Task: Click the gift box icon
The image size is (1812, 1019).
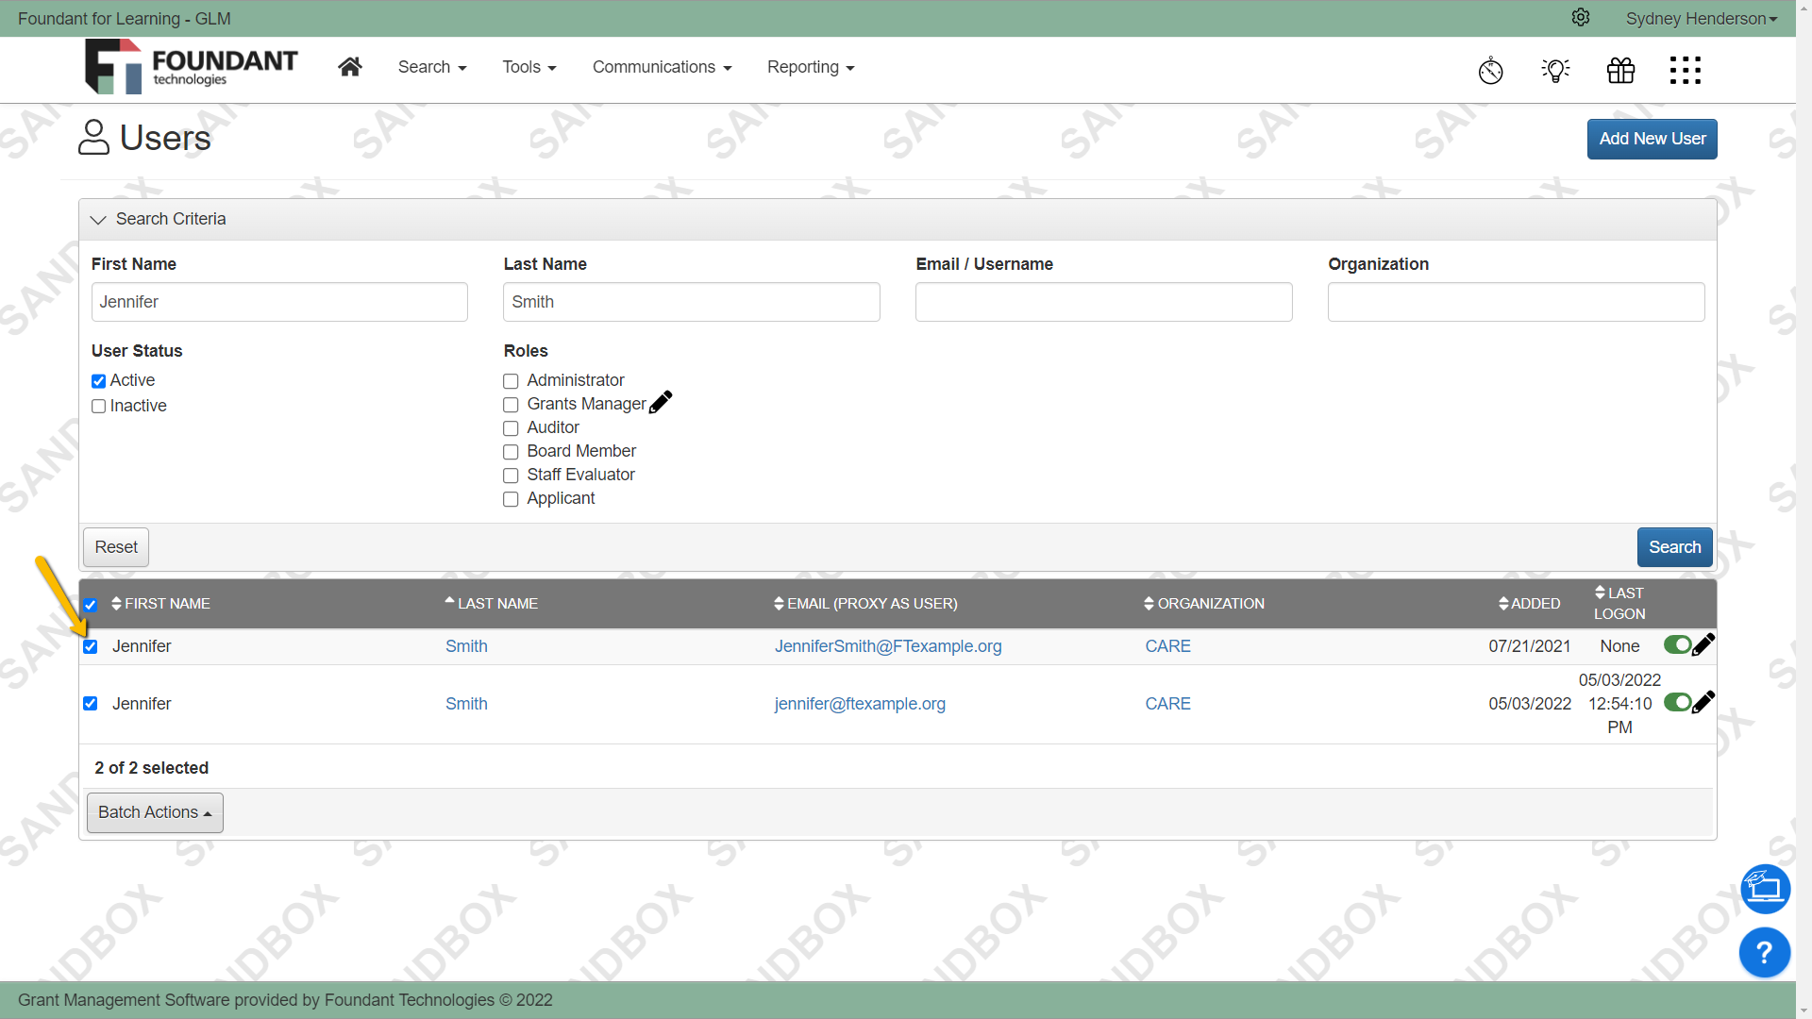Action: click(1621, 70)
